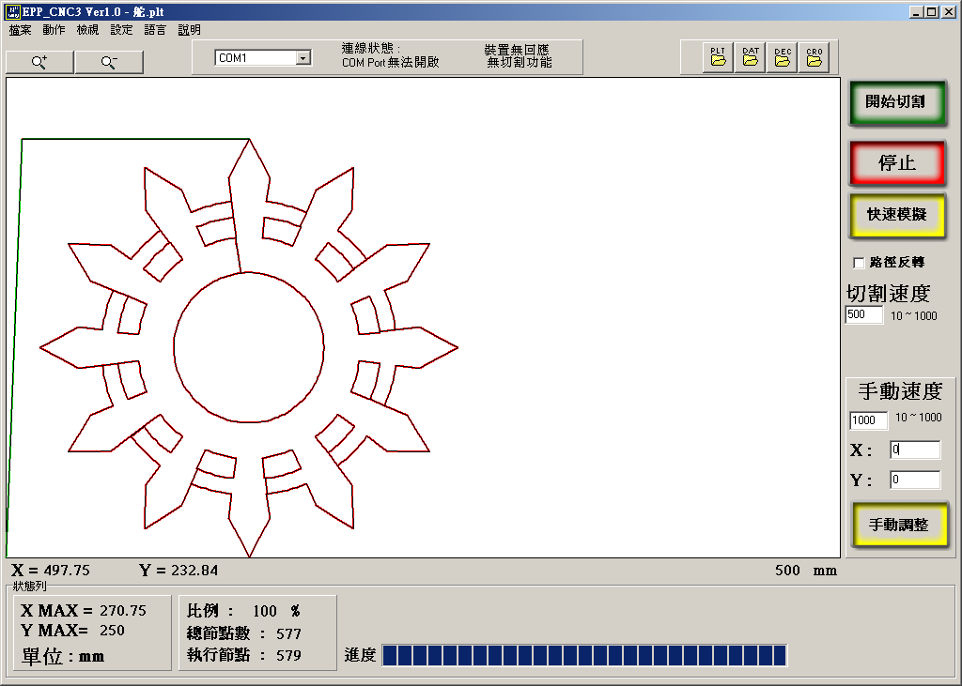Click the 'X MAX = 270.75' value
The width and height of the screenshot is (962, 686).
(84, 611)
